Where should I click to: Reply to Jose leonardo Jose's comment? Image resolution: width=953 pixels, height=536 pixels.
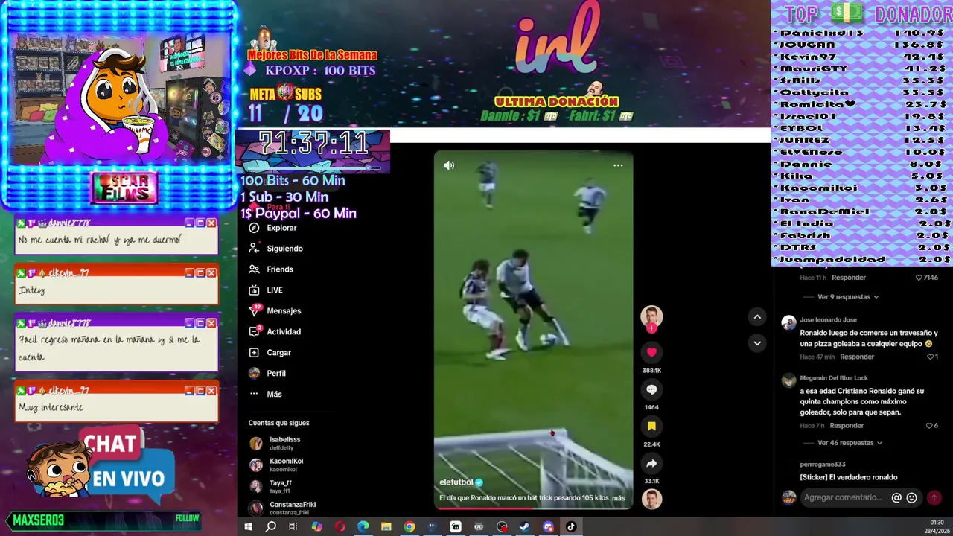[857, 357]
